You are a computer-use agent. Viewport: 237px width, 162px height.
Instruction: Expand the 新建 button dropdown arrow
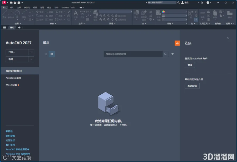pyautogui.click(x=31, y=59)
